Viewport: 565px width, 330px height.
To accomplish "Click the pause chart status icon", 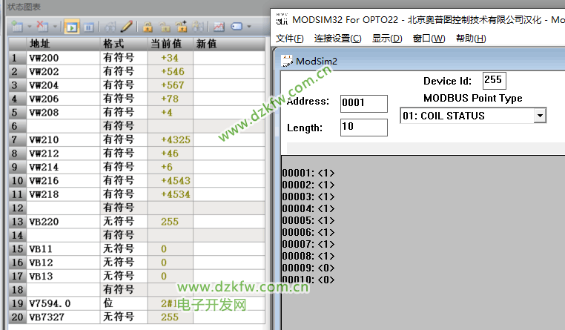I will 87,27.
